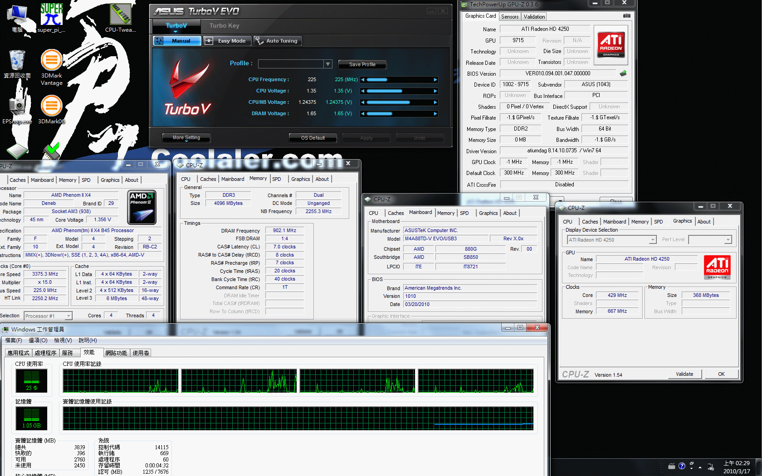Click the More Setting button

pos(186,137)
